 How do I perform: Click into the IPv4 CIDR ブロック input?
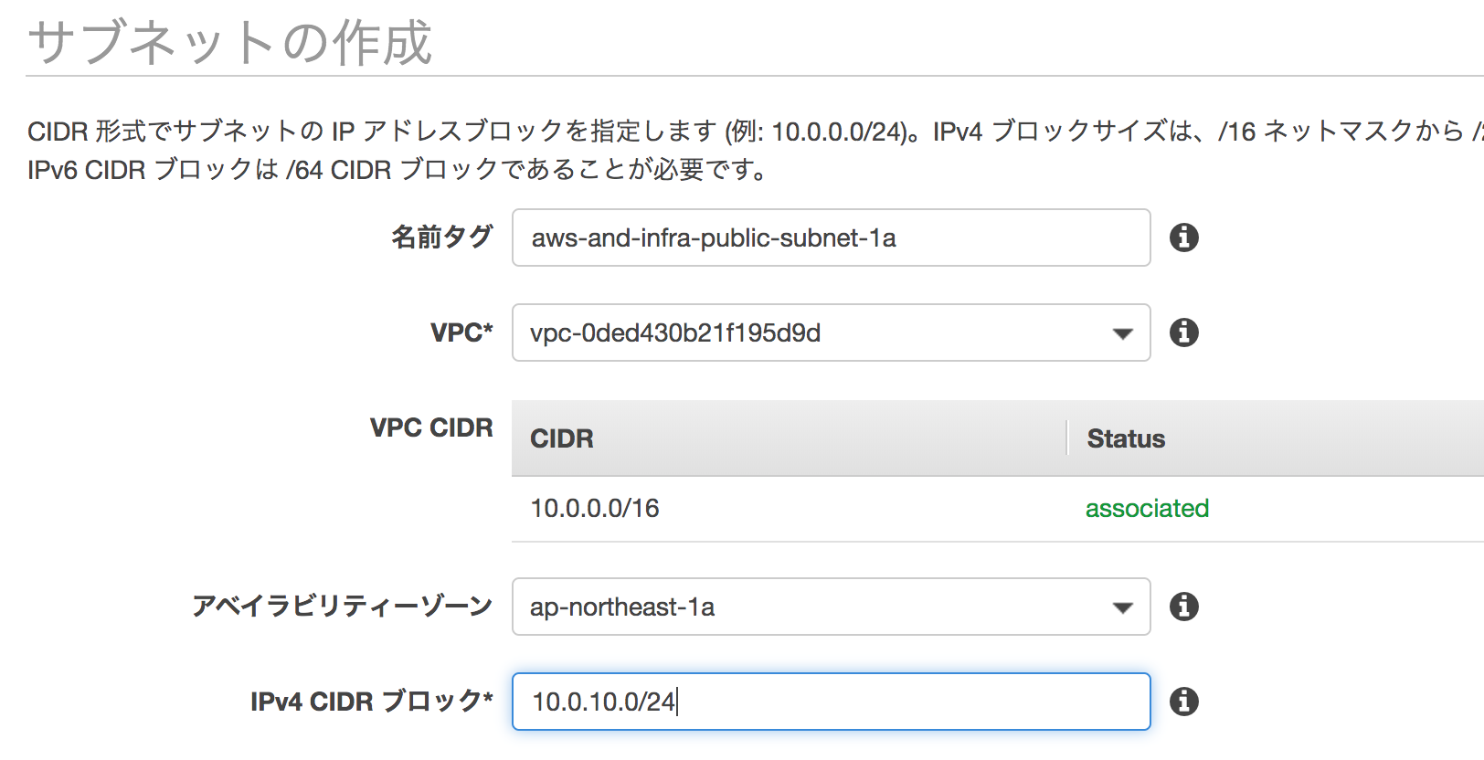pos(830,702)
